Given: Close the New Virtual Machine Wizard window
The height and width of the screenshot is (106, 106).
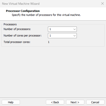Looking at the screenshot, I should click(103, 3).
